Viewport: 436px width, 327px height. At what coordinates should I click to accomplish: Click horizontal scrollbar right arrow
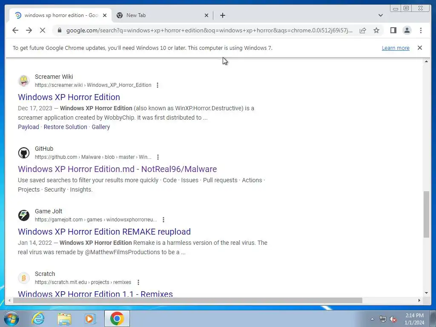[419, 300]
